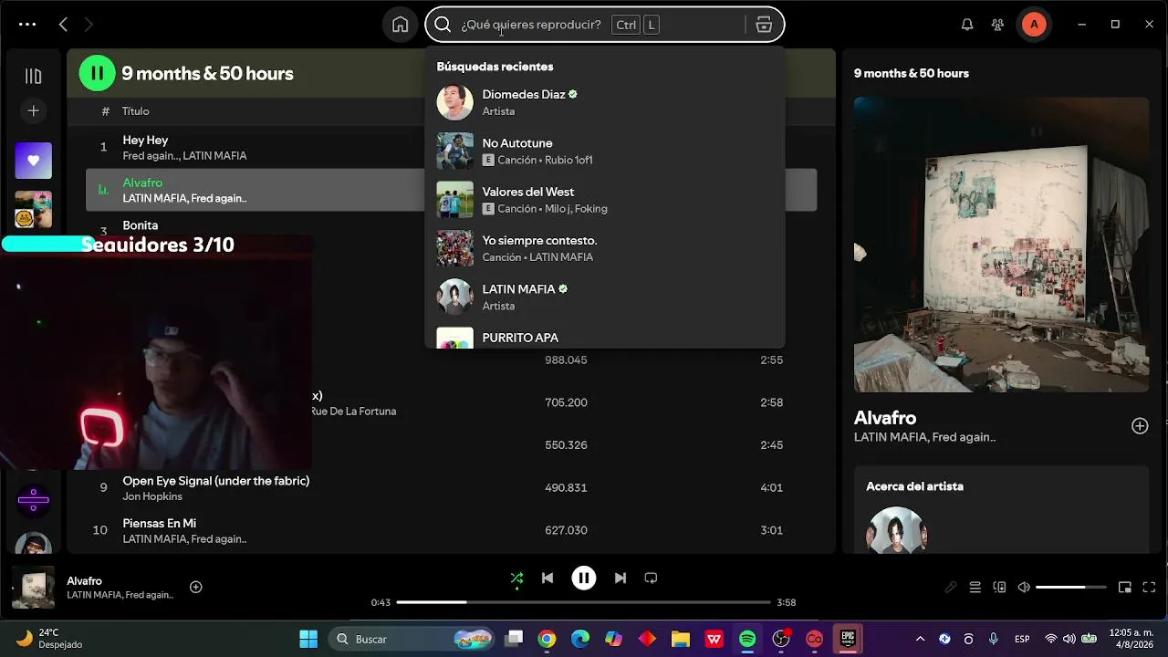Click the taskbar 'Buscar' search box
The image size is (1168, 657).
412,639
